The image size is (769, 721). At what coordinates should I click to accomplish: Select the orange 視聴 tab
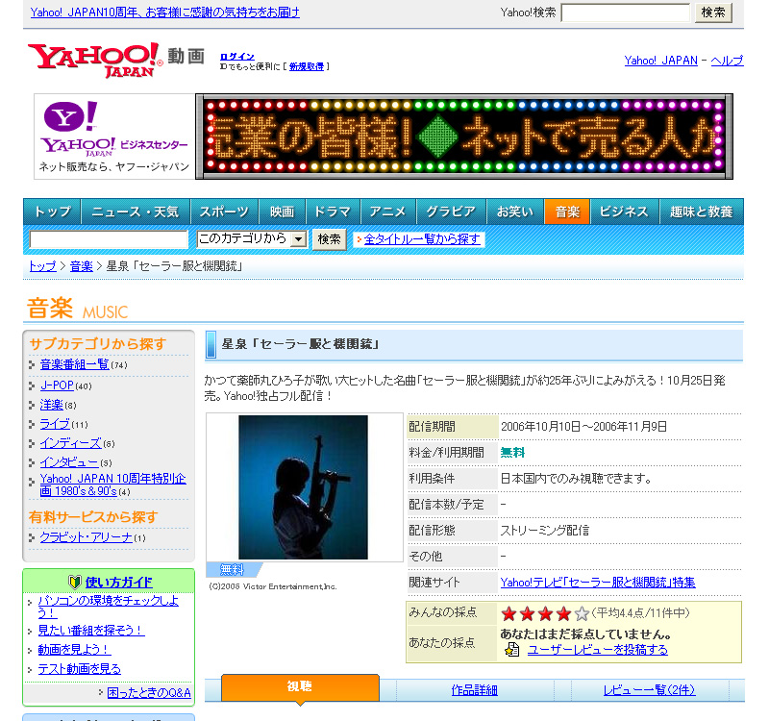tap(300, 686)
